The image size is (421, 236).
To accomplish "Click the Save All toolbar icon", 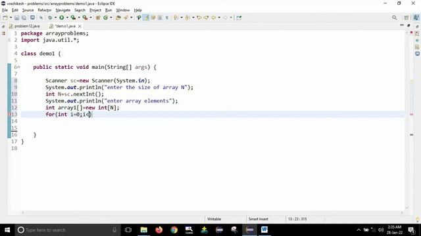I will [x=24, y=18].
